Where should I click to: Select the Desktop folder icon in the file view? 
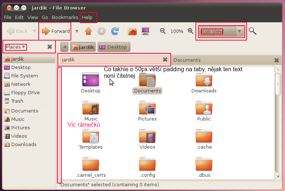click(91, 79)
